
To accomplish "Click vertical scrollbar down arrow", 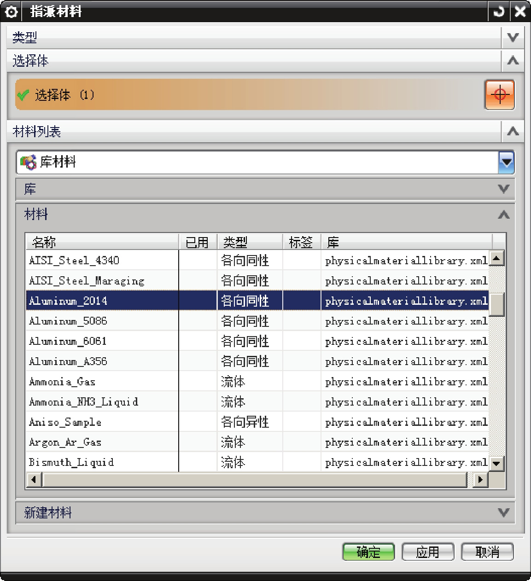I will pos(496,464).
